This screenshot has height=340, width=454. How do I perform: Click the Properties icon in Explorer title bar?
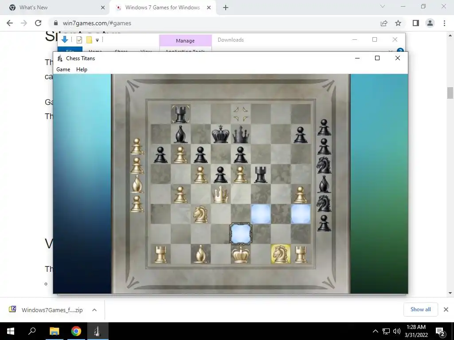click(x=79, y=40)
